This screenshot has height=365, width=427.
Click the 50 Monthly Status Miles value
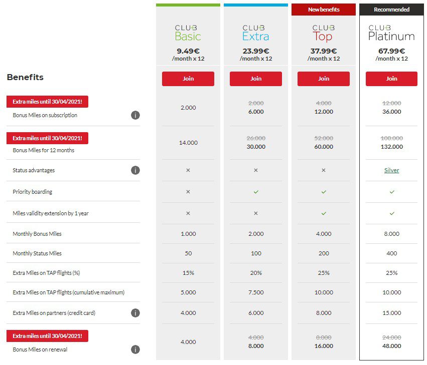pyautogui.click(x=188, y=253)
